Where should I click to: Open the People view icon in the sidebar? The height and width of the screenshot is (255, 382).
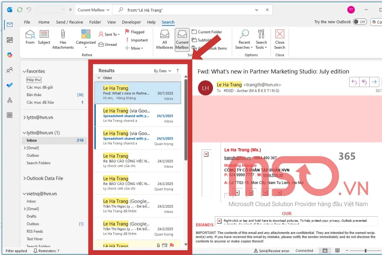coord(9,70)
